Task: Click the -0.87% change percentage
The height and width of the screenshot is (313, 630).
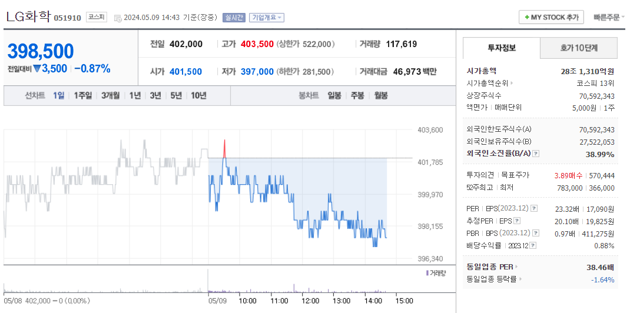Action: click(92, 69)
